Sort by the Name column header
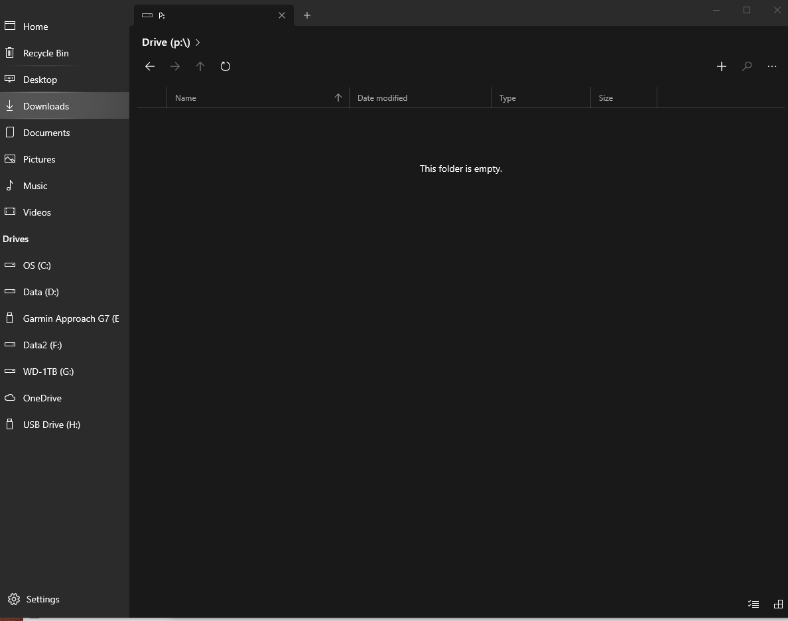The height and width of the screenshot is (621, 788). [x=258, y=98]
